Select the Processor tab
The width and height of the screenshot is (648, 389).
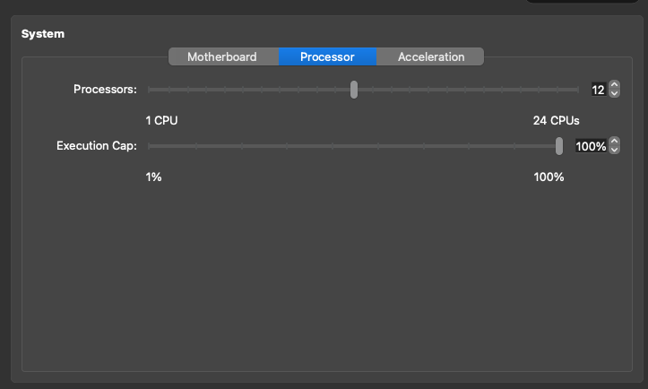pyautogui.click(x=327, y=56)
